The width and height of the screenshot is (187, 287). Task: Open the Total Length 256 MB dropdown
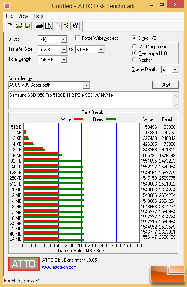[64, 60]
